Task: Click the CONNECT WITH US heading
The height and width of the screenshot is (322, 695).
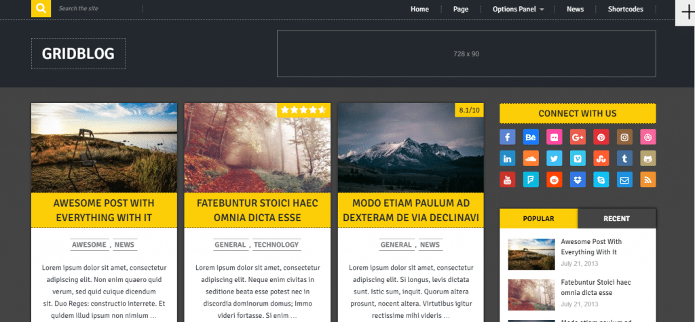Action: (578, 113)
